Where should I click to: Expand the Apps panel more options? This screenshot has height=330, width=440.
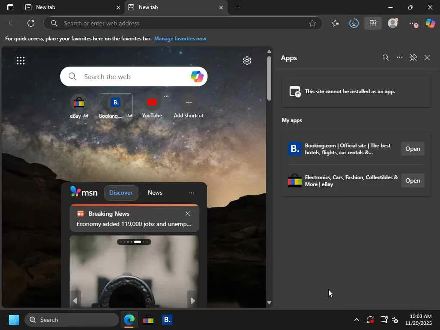pos(400,58)
